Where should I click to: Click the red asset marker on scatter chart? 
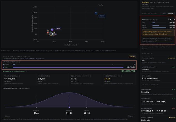coord(48,32)
